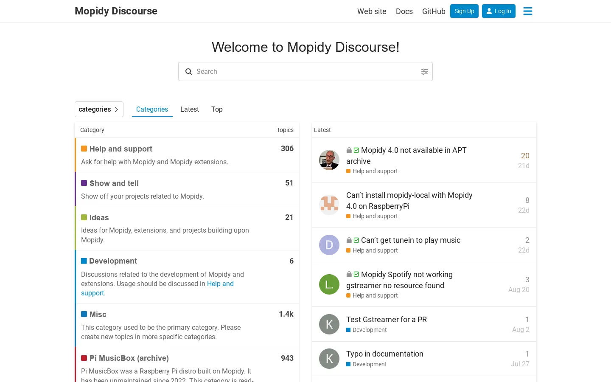Image resolution: width=611 pixels, height=382 pixels.
Task: Open the D avatar on tunein topic
Action: (329, 245)
